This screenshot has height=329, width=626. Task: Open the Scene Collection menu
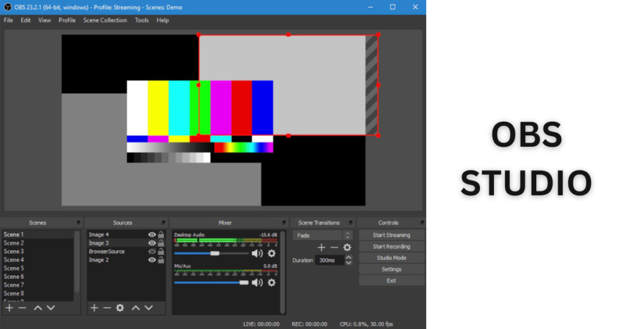(105, 20)
